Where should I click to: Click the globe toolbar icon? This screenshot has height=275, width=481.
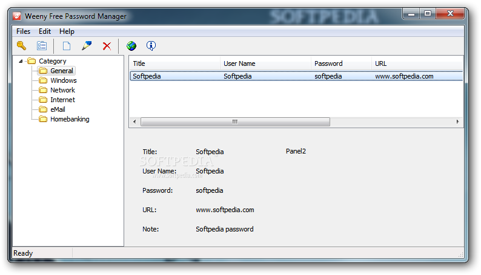pos(131,45)
